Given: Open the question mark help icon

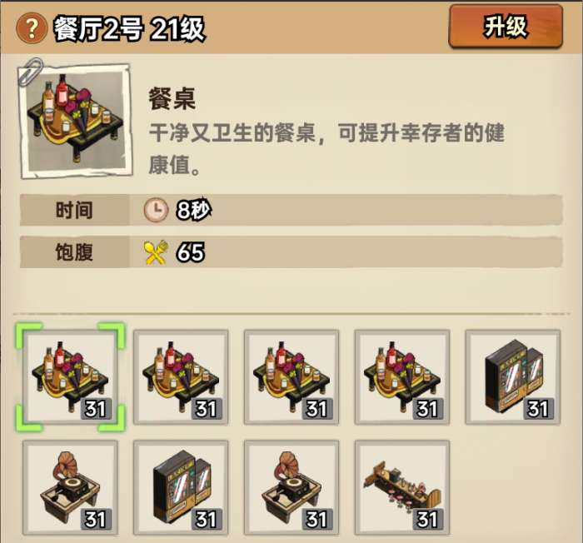Looking at the screenshot, I should (x=32, y=27).
